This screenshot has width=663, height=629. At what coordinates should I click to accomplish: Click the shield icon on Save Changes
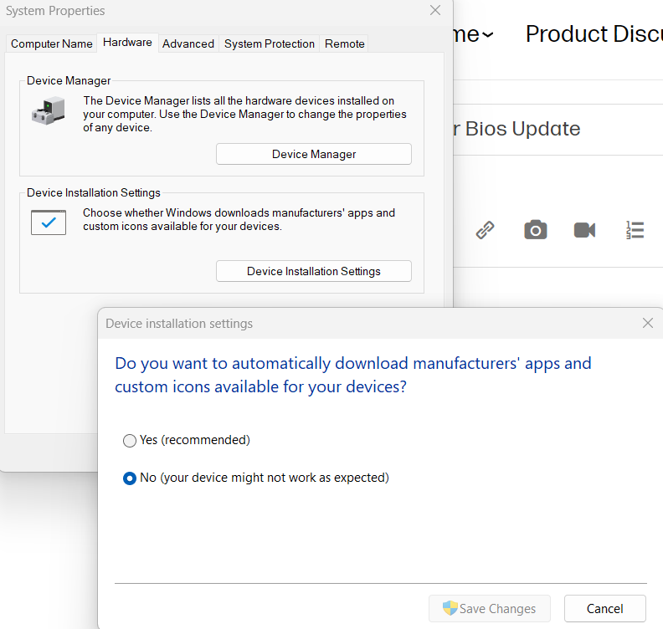pyautogui.click(x=450, y=608)
